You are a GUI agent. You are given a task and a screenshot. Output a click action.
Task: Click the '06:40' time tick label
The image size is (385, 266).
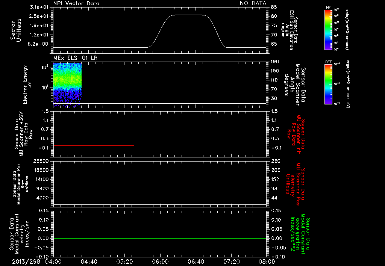pos(196,261)
